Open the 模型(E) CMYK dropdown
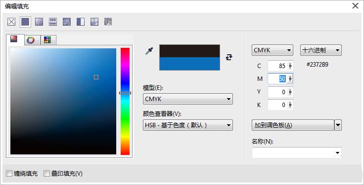364x185 pixels. (188, 99)
